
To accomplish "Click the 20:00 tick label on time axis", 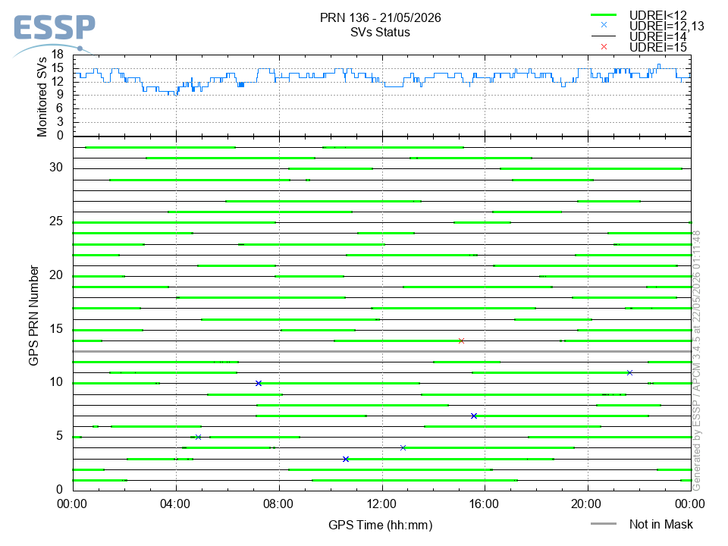I will 586,504.
